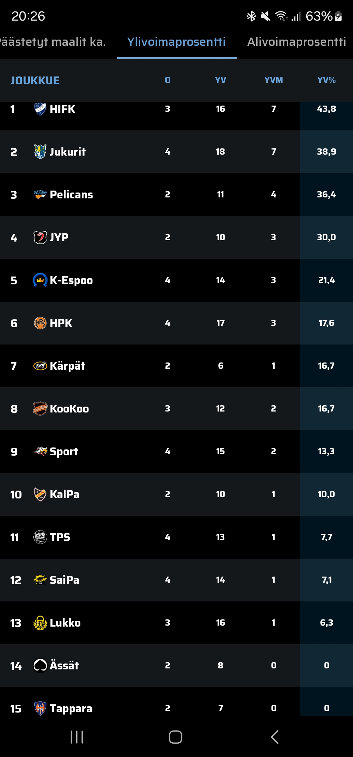Sort by the YVM column header
The image size is (353, 757).
(274, 80)
